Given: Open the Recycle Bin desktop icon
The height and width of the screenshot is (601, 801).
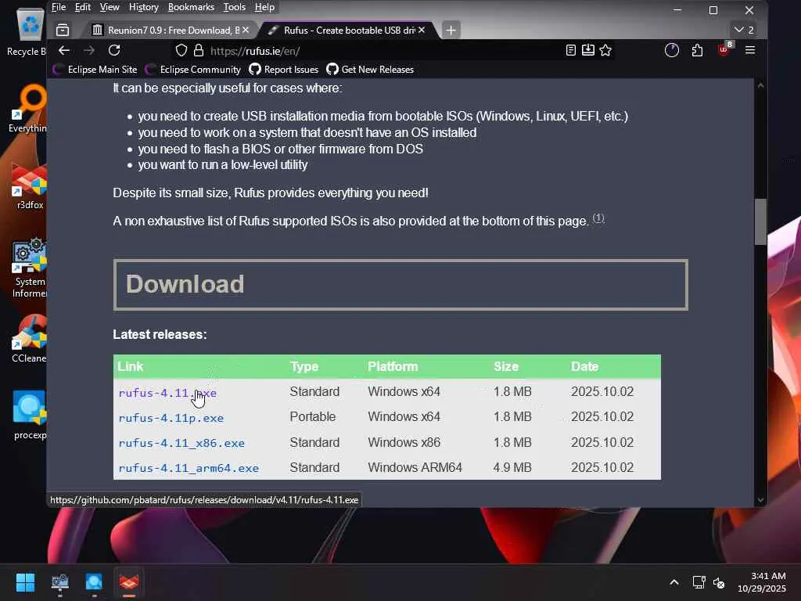Looking at the screenshot, I should 28,31.
